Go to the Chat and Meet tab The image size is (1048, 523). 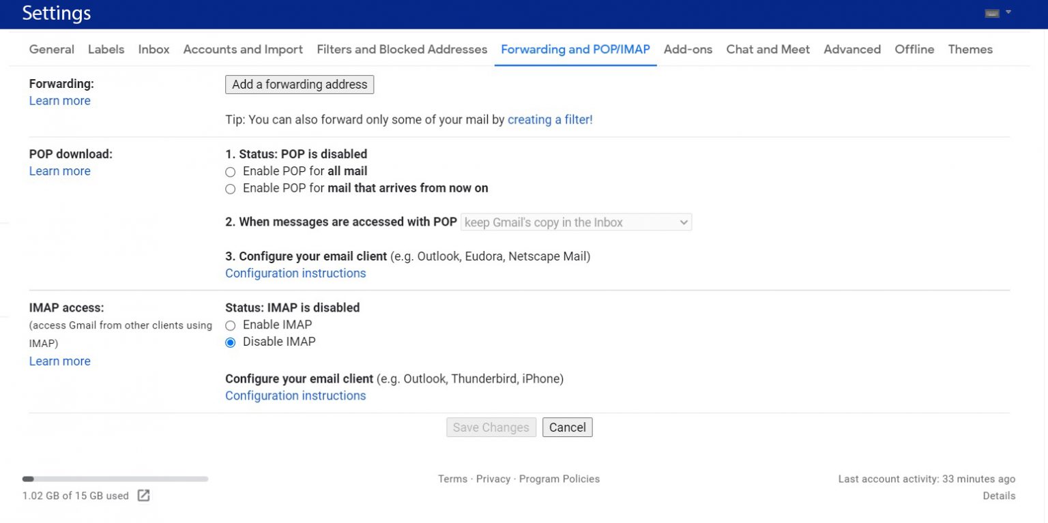(x=768, y=49)
